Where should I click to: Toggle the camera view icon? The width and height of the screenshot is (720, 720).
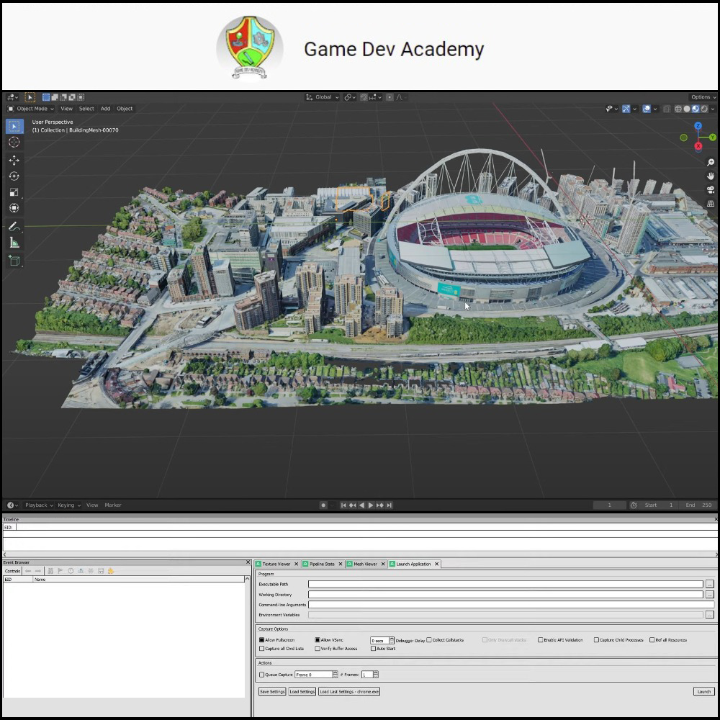(711, 190)
